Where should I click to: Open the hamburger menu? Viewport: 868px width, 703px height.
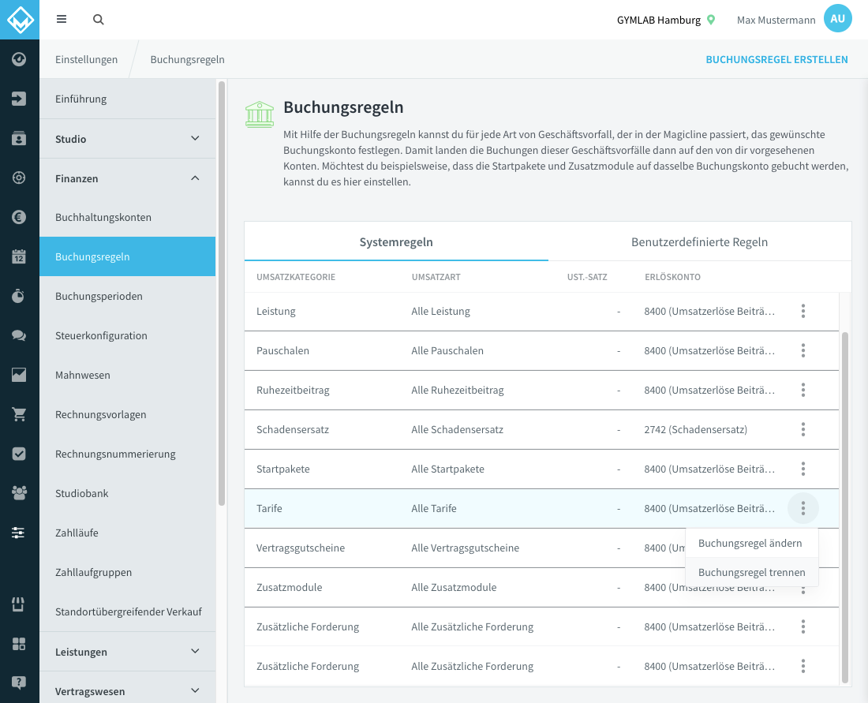pyautogui.click(x=62, y=20)
